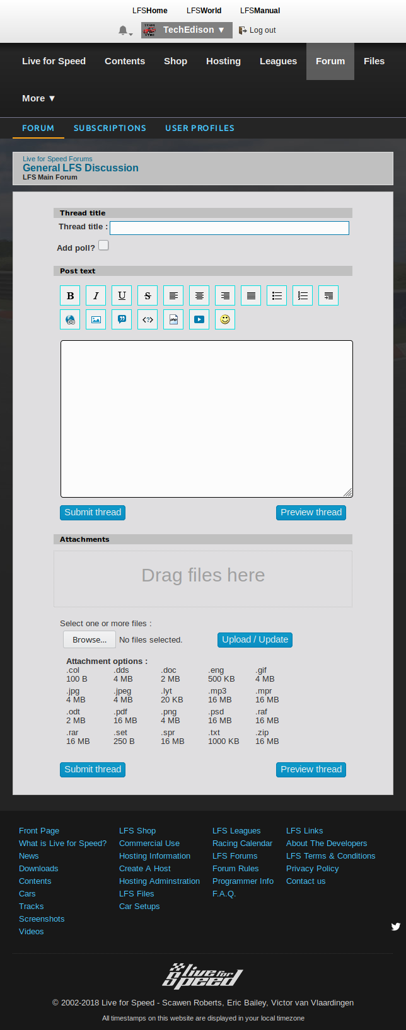
Task: Click the Live for Speed footer logo
Action: pos(202,976)
